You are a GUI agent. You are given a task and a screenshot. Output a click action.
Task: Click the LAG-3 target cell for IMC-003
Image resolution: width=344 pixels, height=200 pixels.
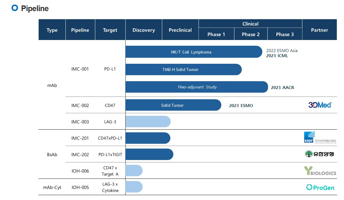coord(110,122)
